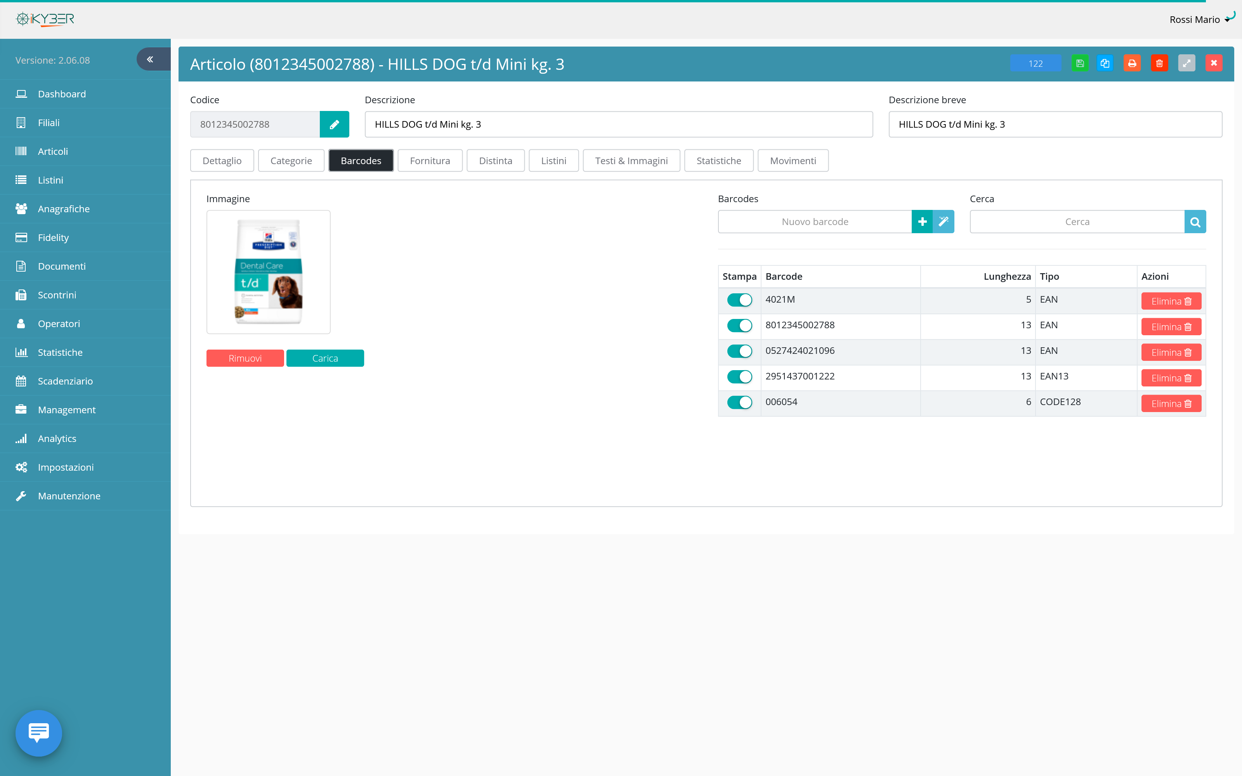Toggle Stampa switch for barcode 4021M
This screenshot has width=1242, height=776.
(x=739, y=300)
